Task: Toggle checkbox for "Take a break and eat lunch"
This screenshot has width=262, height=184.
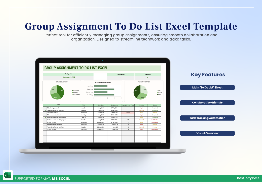Action: 45,115
